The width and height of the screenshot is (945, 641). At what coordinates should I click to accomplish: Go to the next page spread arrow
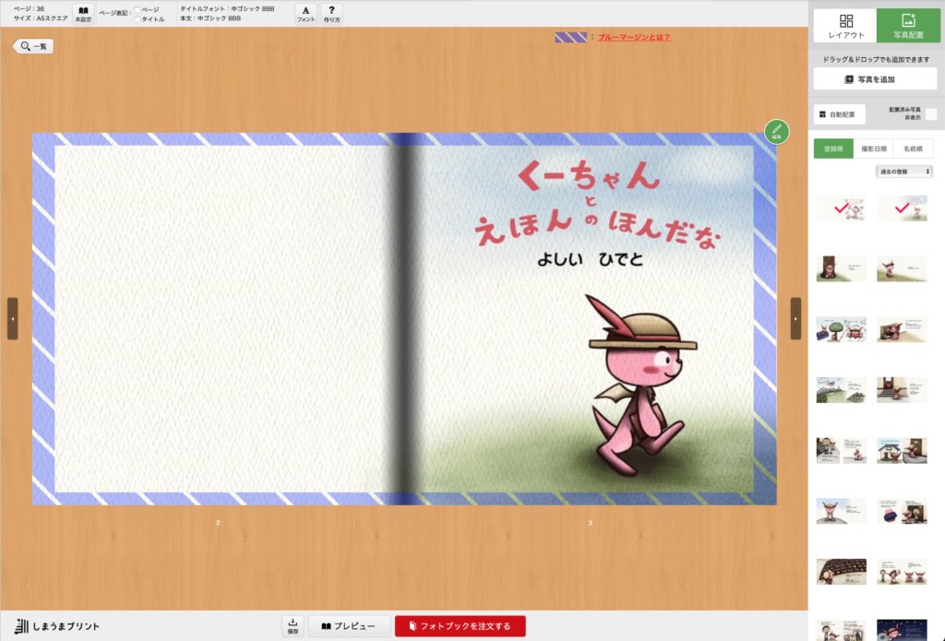tap(796, 318)
